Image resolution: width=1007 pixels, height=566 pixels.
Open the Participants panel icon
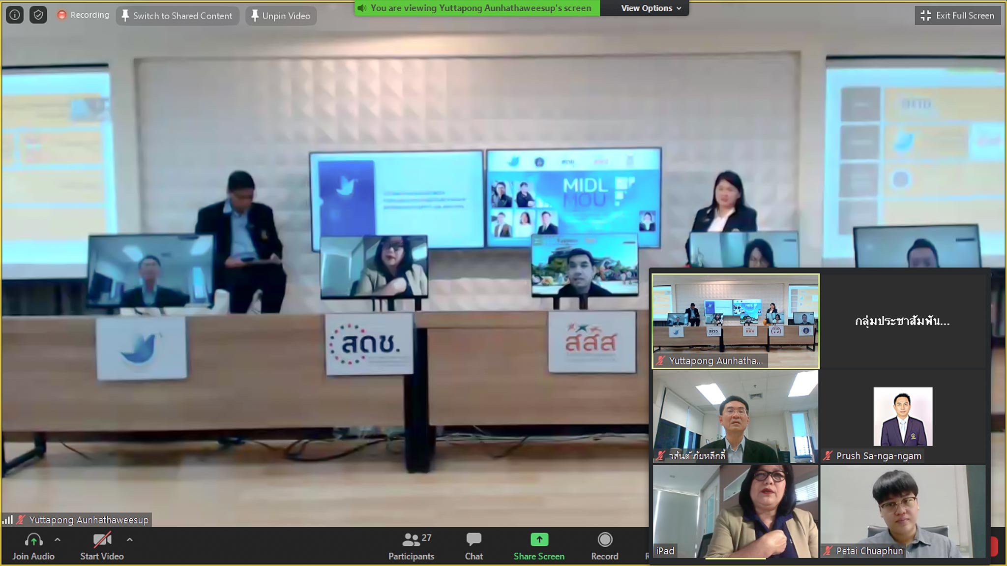[411, 540]
